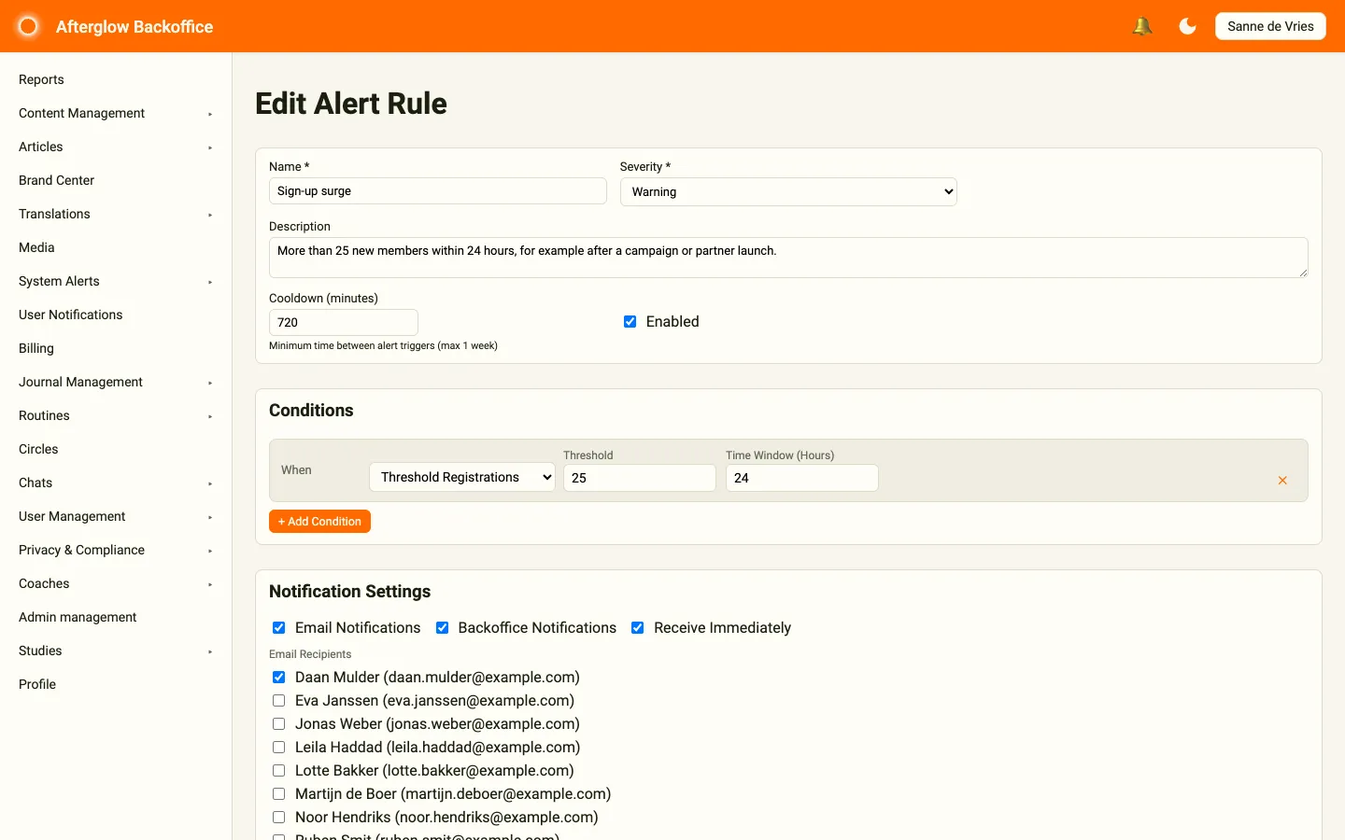1345x840 pixels.
Task: Expand Content Management submenu arrow
Action: point(210,114)
